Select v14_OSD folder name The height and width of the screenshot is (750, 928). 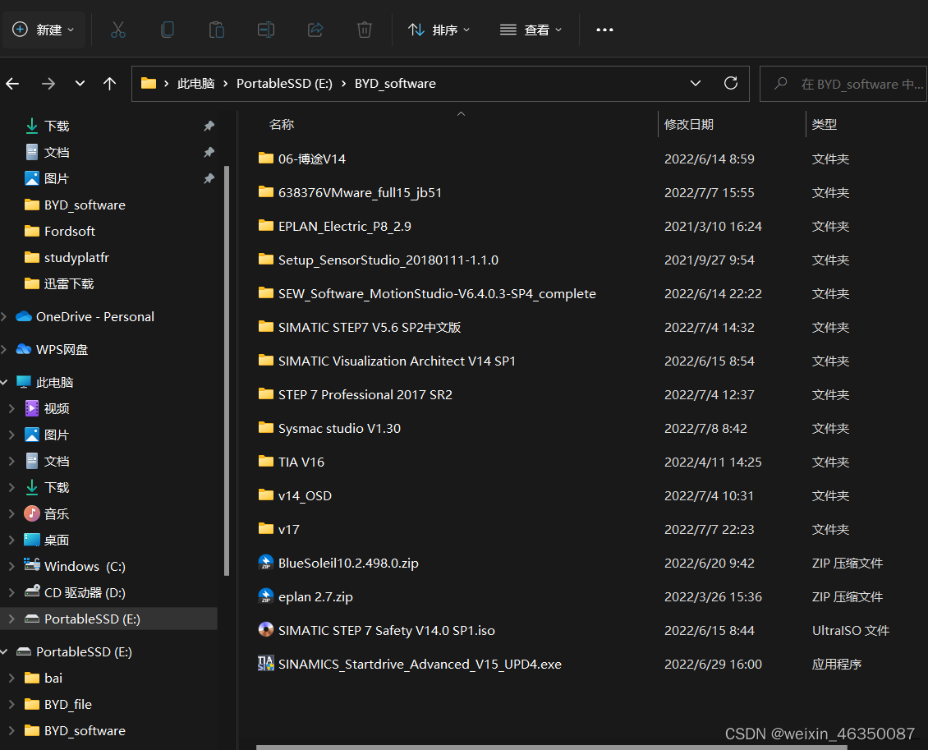(305, 496)
